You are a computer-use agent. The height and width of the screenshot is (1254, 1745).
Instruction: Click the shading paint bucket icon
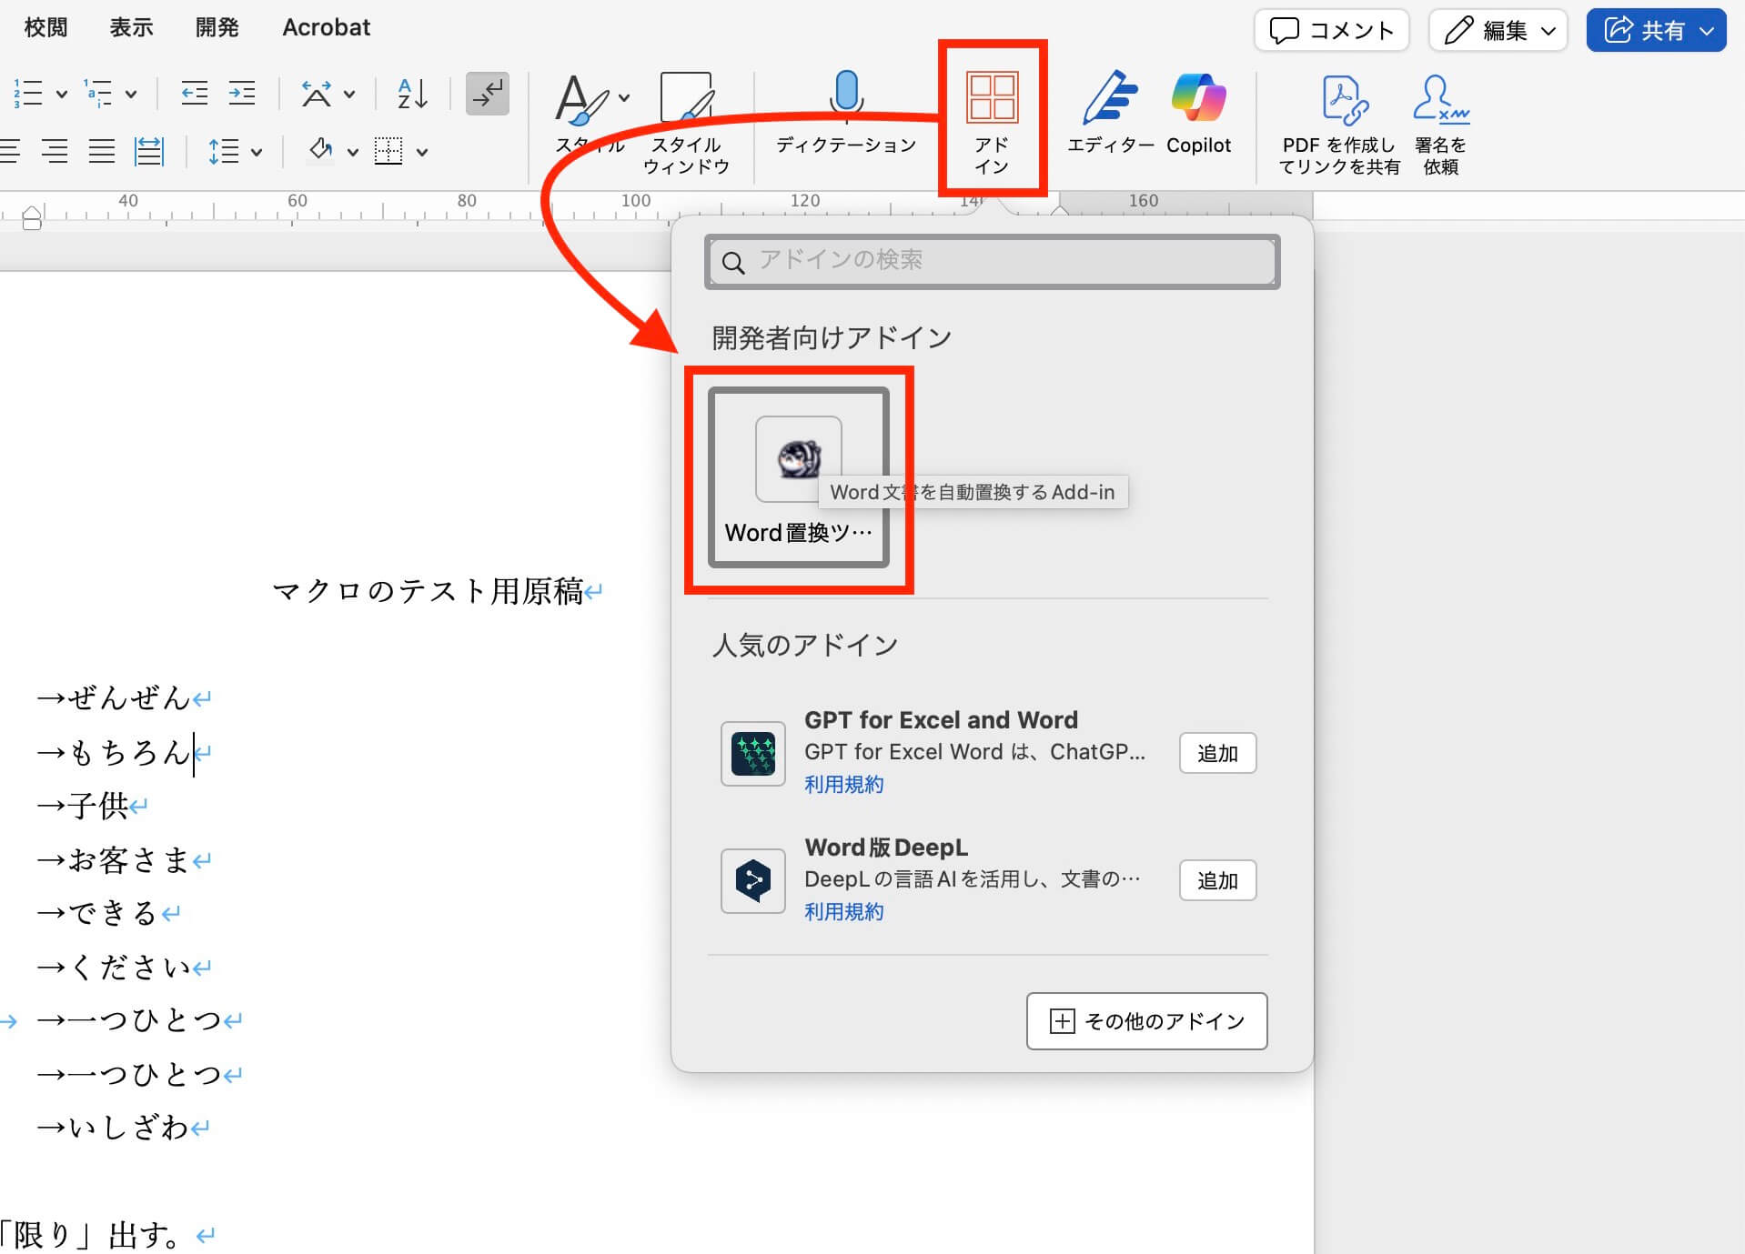[320, 150]
